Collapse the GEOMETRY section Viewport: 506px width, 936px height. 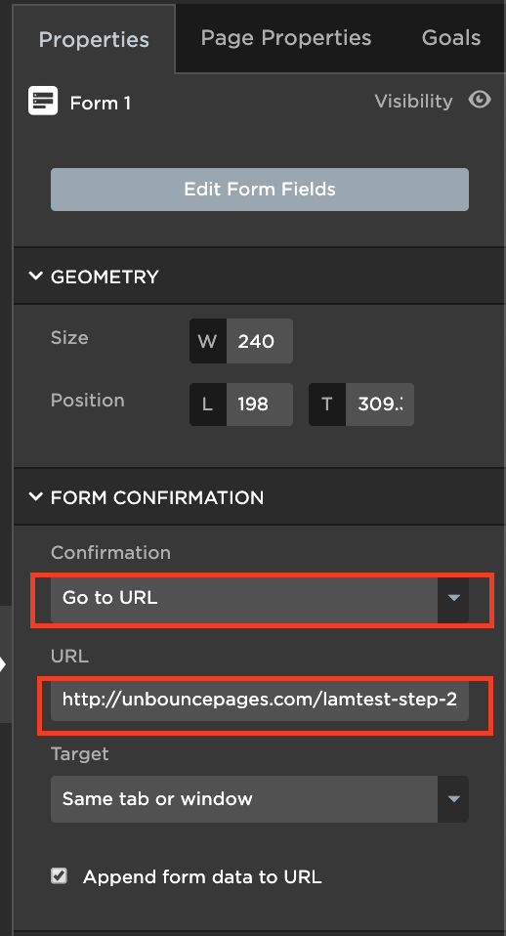click(36, 276)
